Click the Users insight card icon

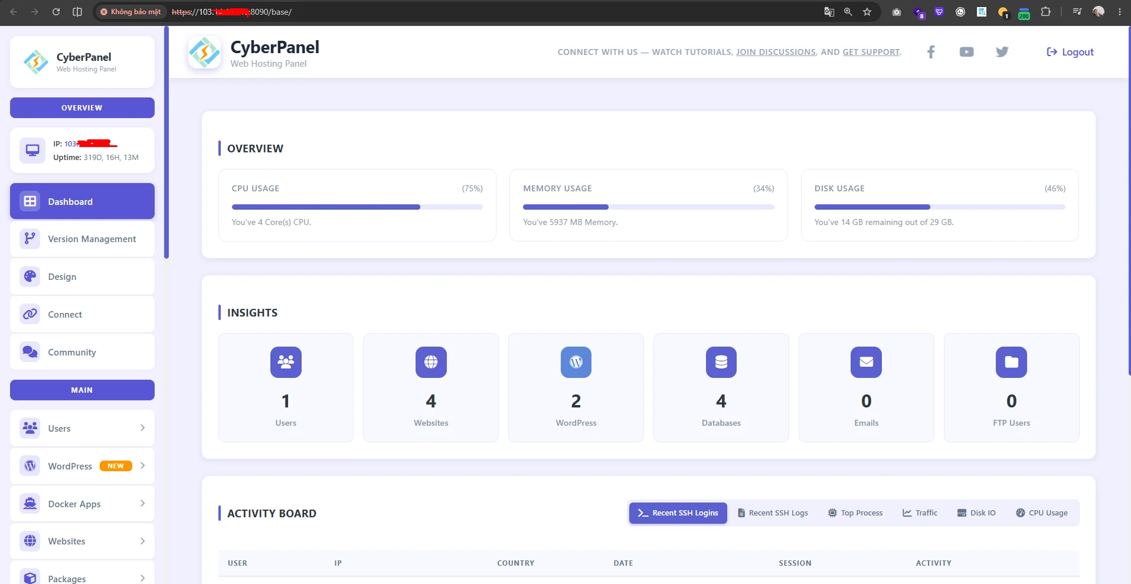coord(286,362)
